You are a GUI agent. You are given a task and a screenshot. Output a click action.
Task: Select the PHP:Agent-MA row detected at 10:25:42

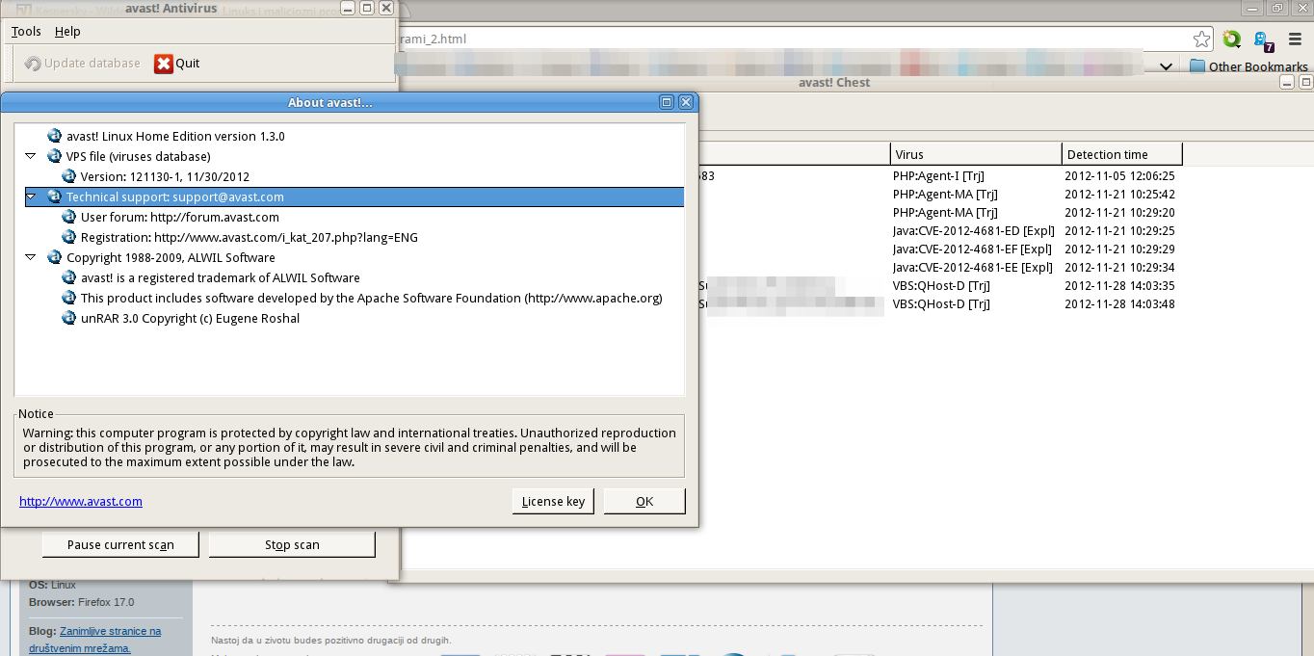coord(945,195)
